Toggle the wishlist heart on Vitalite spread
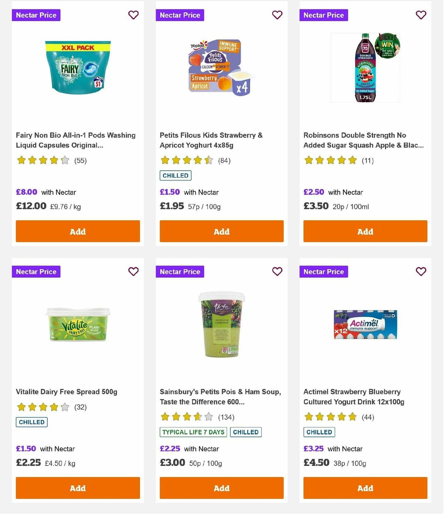This screenshot has height=514, width=444. point(133,271)
